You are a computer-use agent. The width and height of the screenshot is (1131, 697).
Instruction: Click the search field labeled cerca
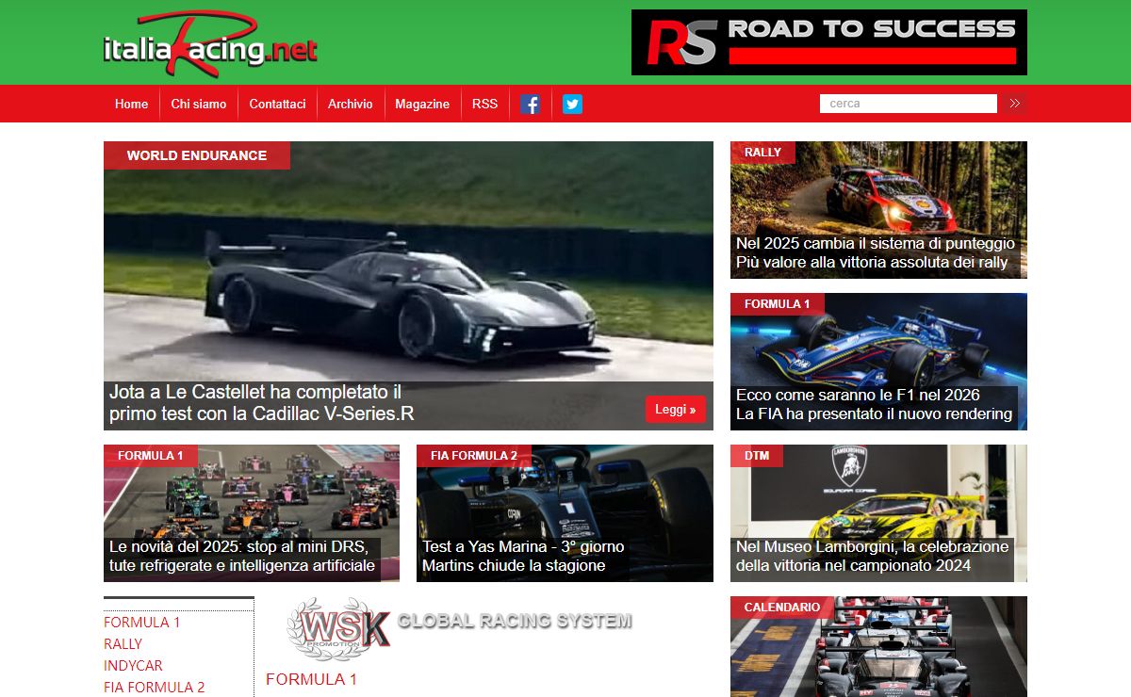pos(909,104)
